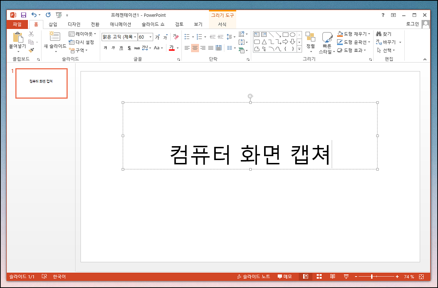The height and width of the screenshot is (288, 438).
Task: Toggle text shadow (S) formatting
Action: pyautogui.click(x=129, y=48)
